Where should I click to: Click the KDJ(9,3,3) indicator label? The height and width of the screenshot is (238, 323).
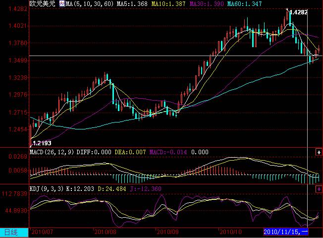47,189
